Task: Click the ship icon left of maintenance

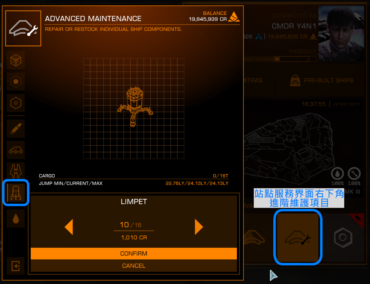Action: coord(254,237)
